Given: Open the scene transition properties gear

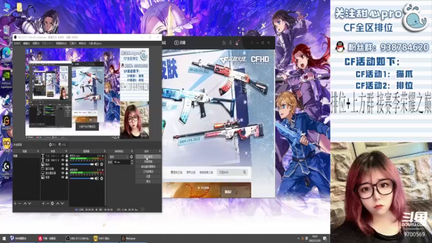Looking at the screenshot, I should coord(131,157).
